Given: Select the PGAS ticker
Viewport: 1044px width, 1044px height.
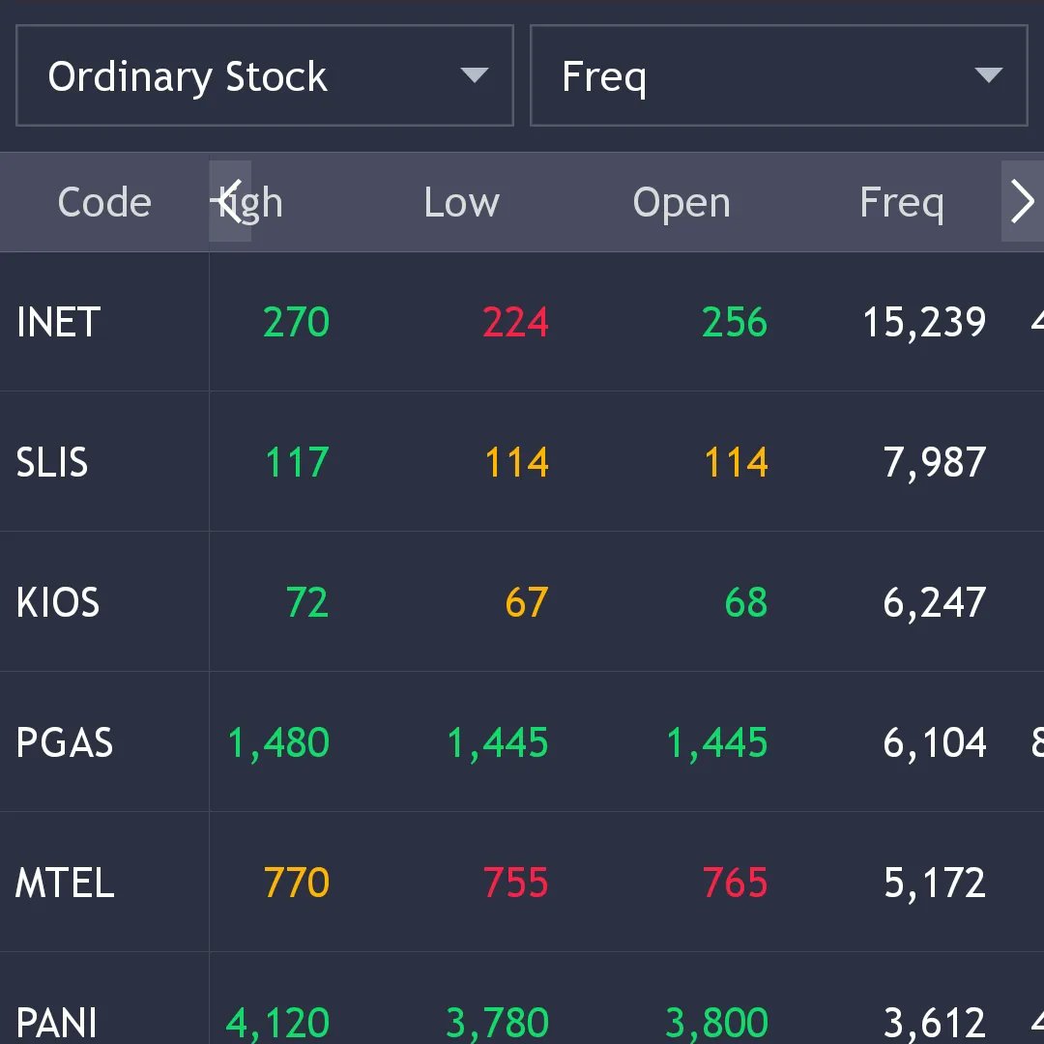Looking at the screenshot, I should pyautogui.click(x=64, y=742).
